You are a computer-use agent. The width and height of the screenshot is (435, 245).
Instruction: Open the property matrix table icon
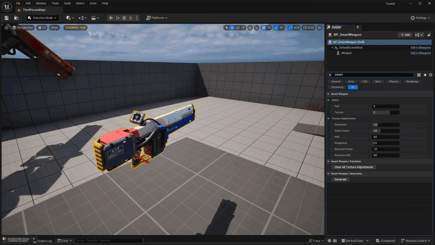pos(419,75)
